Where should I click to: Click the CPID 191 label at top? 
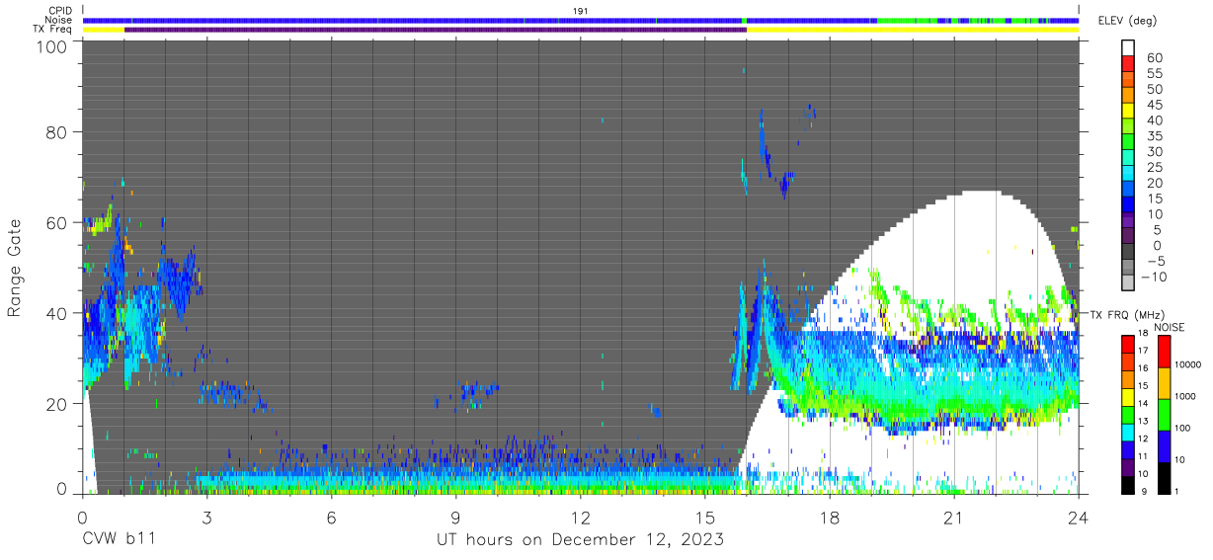pos(581,11)
